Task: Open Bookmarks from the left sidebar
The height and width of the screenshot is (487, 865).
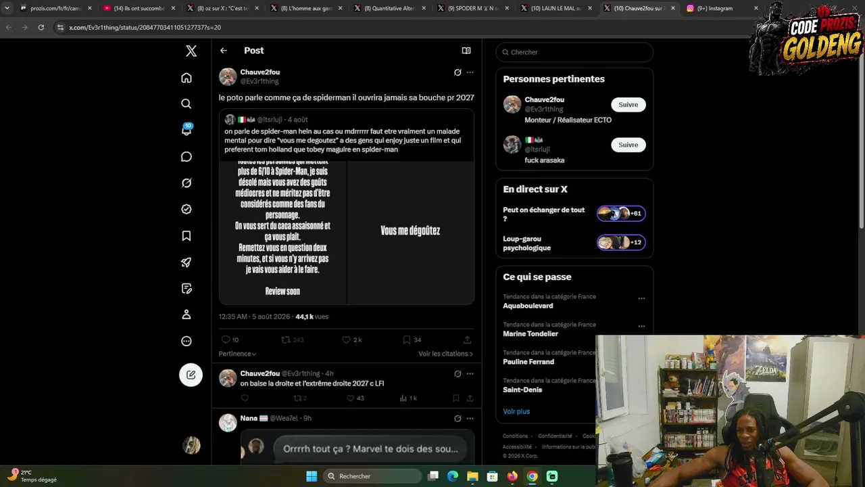Action: tap(187, 236)
